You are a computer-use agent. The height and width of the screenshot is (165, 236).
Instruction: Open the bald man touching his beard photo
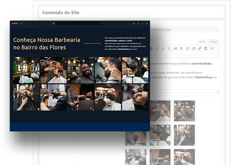(26, 97)
